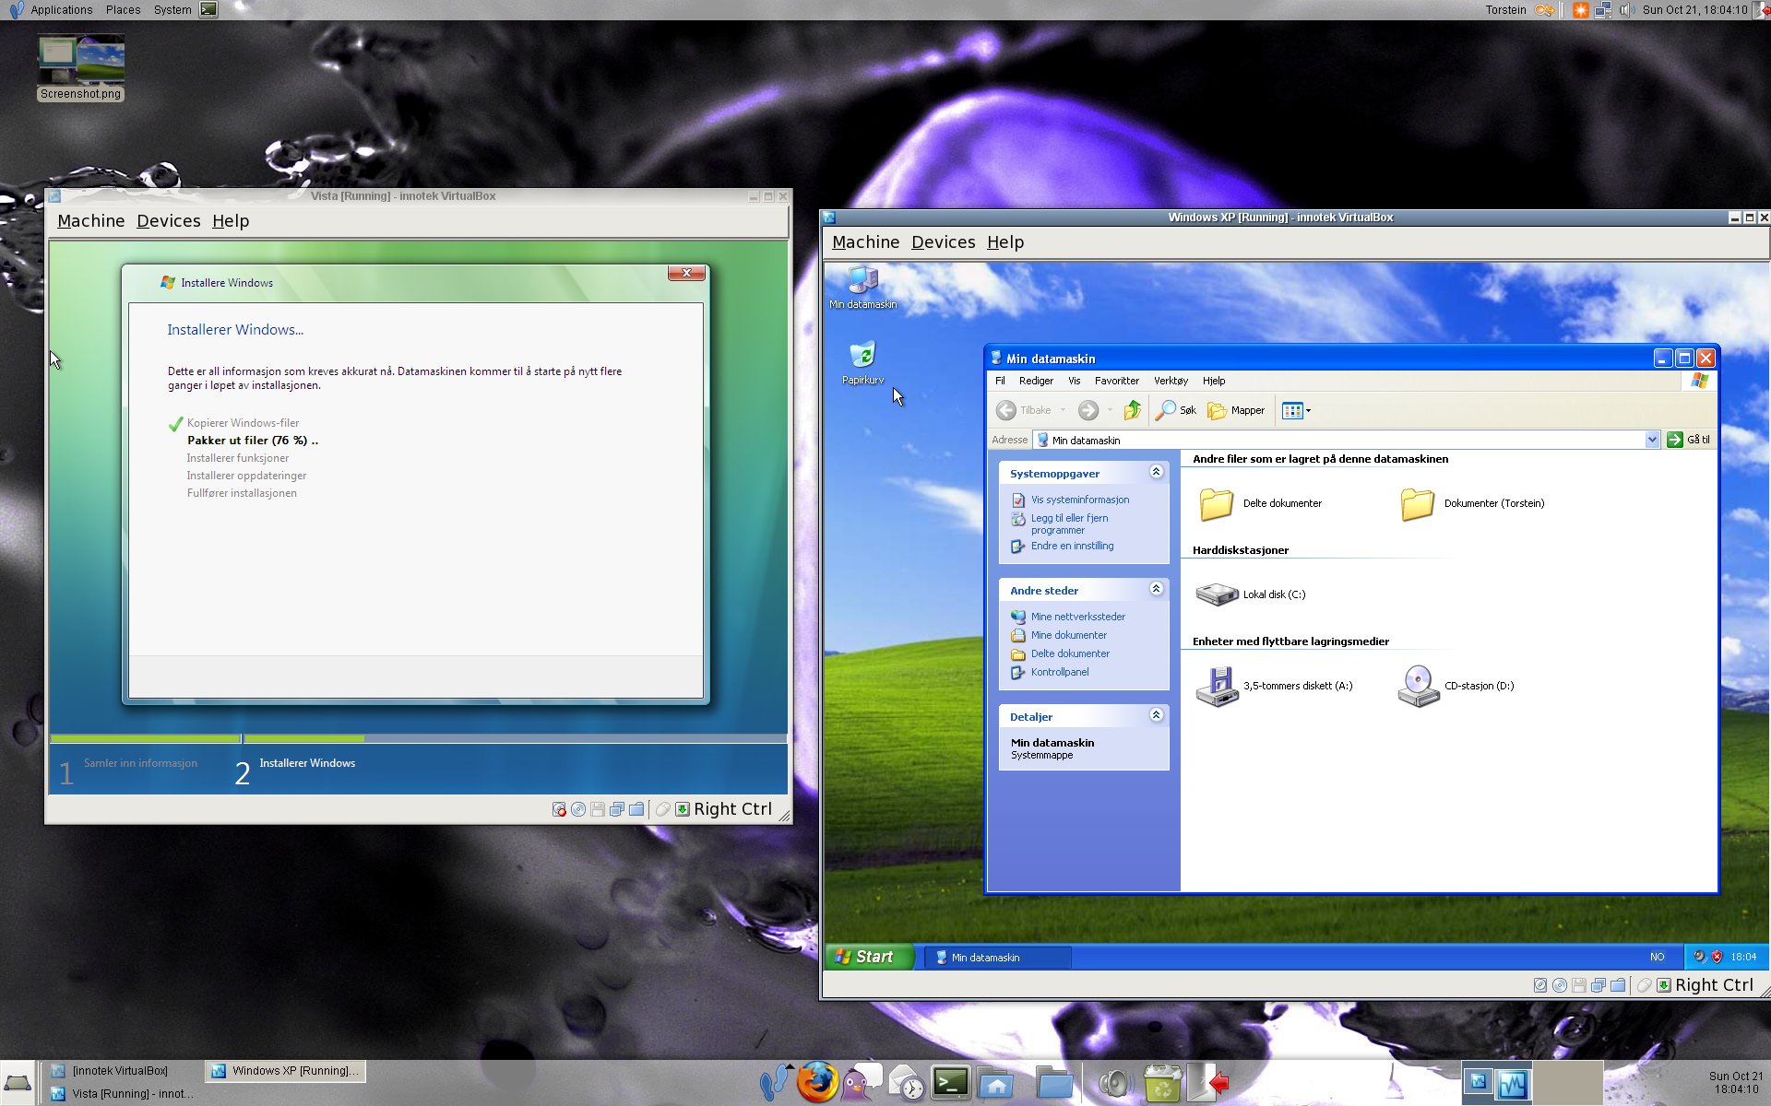Image resolution: width=1771 pixels, height=1106 pixels.
Task: Open the Dokumenter (Torstein) folder
Action: click(x=1472, y=503)
